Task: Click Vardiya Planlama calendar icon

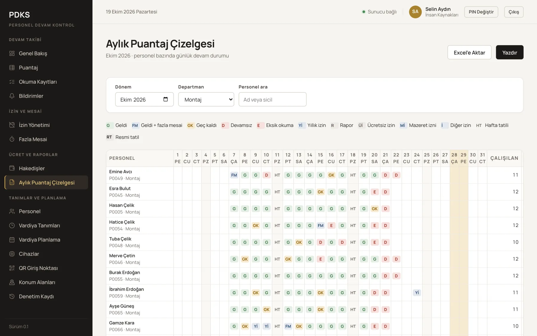Action: [x=12, y=240]
